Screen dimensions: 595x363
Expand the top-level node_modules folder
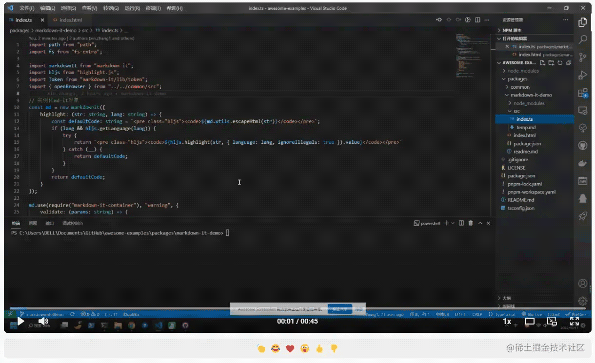pos(535,71)
